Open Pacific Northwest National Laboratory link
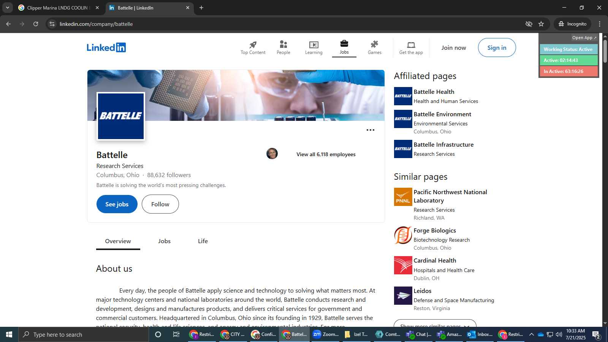This screenshot has height=342, width=608. tap(450, 196)
